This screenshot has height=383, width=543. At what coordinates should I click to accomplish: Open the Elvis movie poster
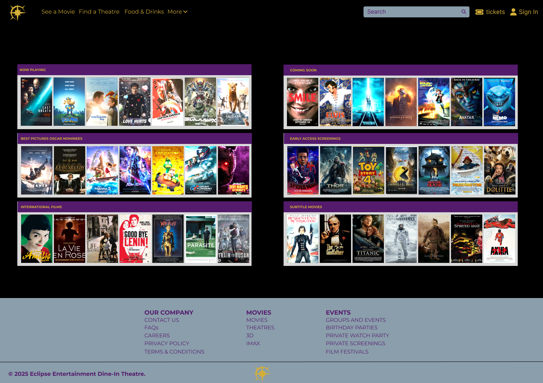pyautogui.click(x=335, y=102)
